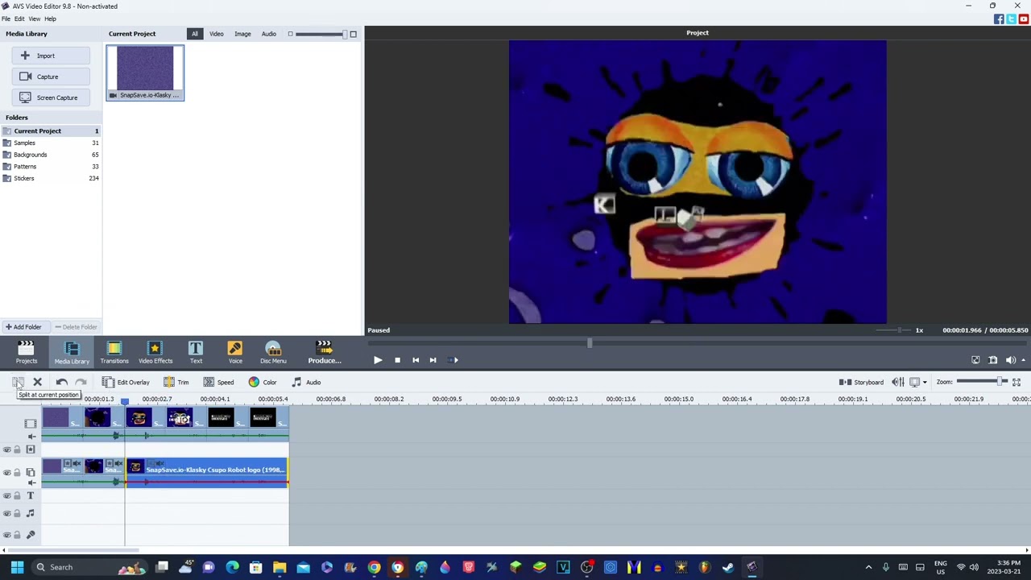Open Google Chrome from the taskbar
The width and height of the screenshot is (1031, 580).
(x=374, y=567)
